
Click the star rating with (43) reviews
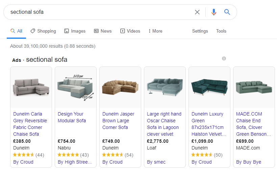[x=73, y=155]
